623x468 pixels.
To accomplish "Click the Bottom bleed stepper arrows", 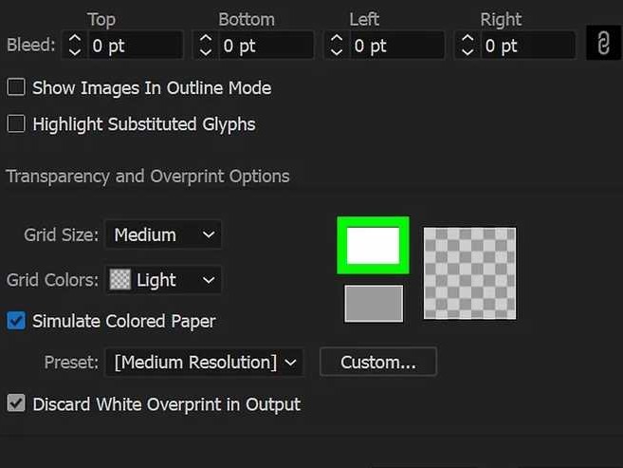I will tap(206, 46).
